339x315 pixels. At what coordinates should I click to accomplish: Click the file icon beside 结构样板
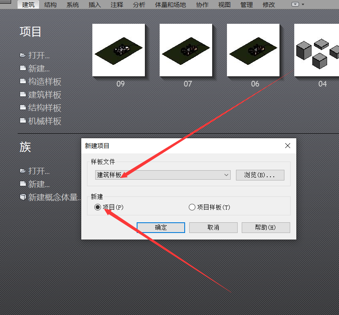pos(23,108)
